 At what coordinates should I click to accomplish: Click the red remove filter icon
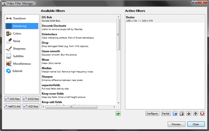pos(202,114)
